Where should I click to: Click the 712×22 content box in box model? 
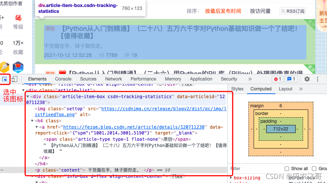point(281,129)
